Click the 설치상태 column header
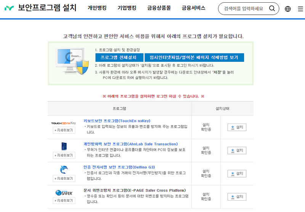 click(222, 109)
